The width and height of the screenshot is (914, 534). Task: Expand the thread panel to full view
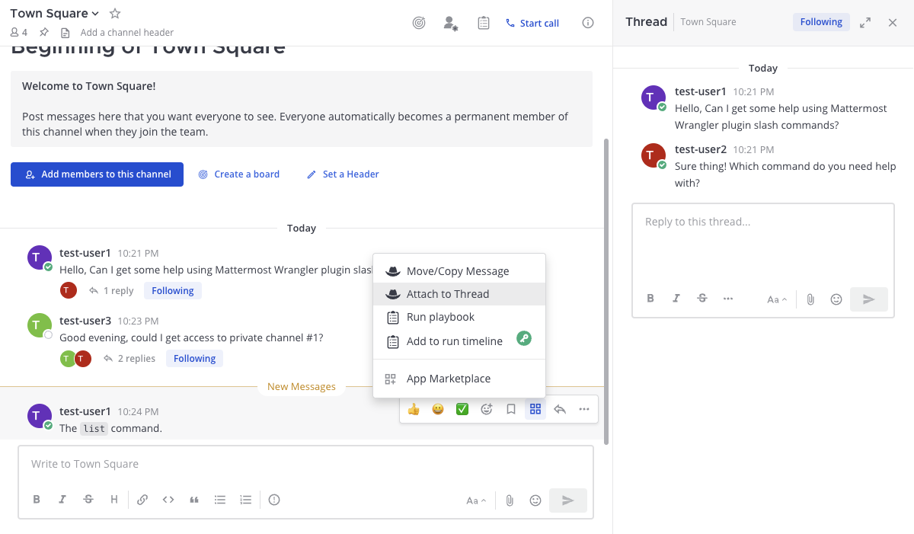tap(865, 23)
